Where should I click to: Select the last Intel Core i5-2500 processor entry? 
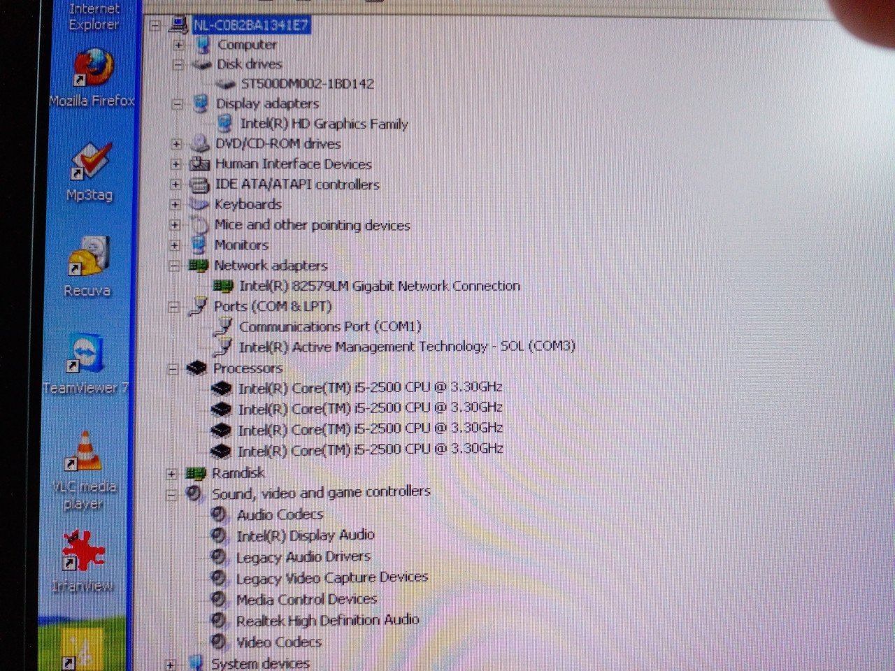[370, 449]
